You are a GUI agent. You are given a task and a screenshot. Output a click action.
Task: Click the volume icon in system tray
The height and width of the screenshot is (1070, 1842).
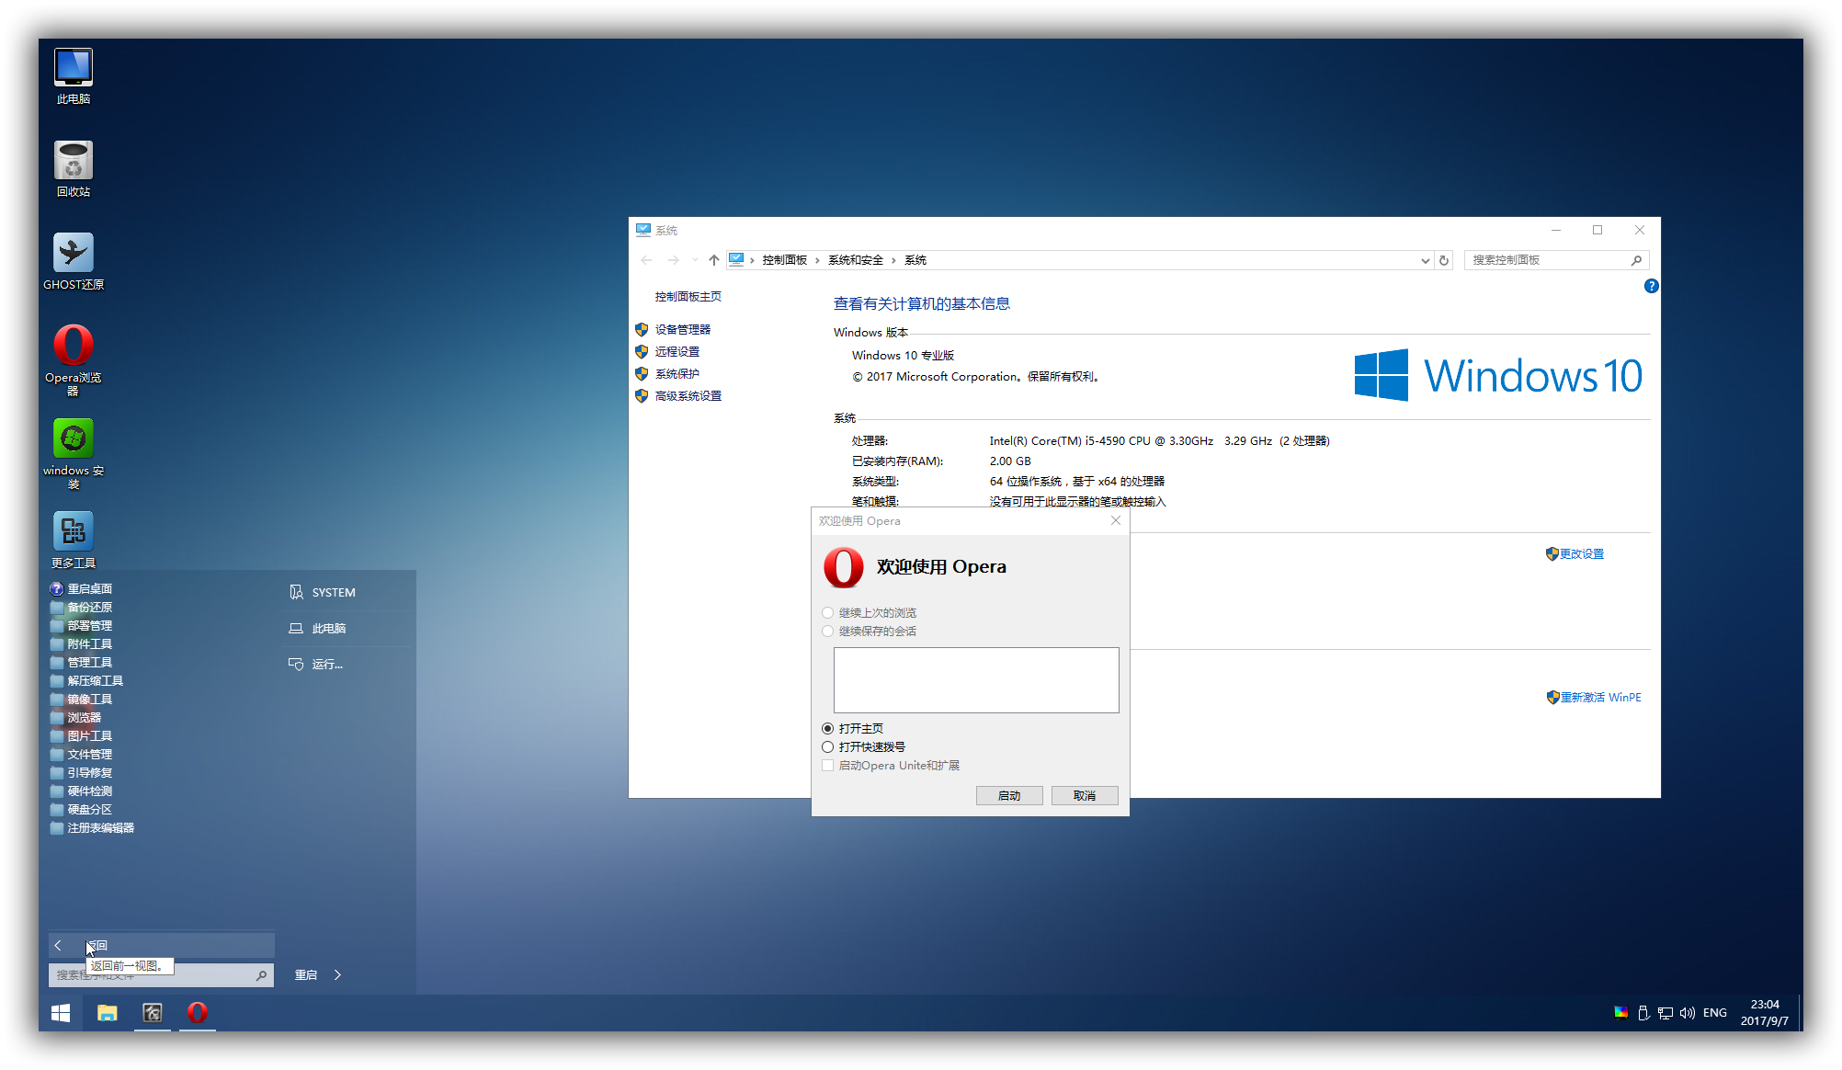[x=1687, y=1012]
